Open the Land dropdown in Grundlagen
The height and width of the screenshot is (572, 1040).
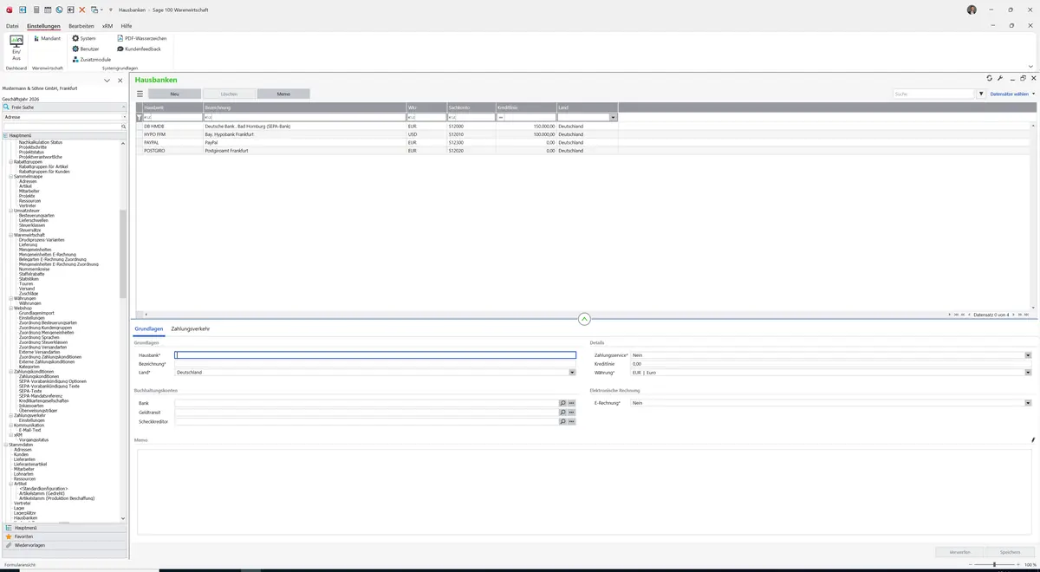tap(572, 372)
